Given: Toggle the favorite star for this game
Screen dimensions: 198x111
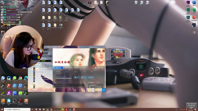Looking at the screenshot, I should coord(102,68).
